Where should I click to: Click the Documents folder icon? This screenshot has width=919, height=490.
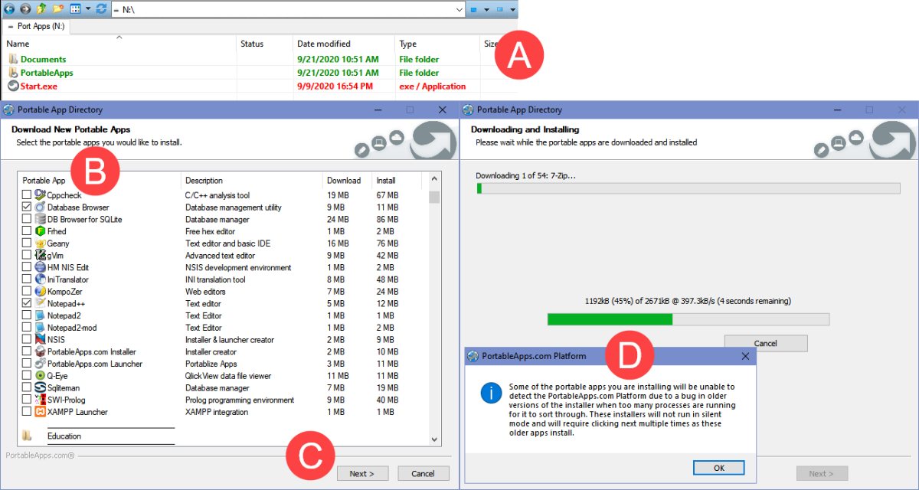coord(13,59)
